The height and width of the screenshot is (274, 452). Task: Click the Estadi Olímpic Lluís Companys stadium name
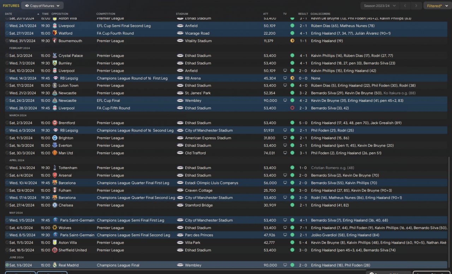212,183
